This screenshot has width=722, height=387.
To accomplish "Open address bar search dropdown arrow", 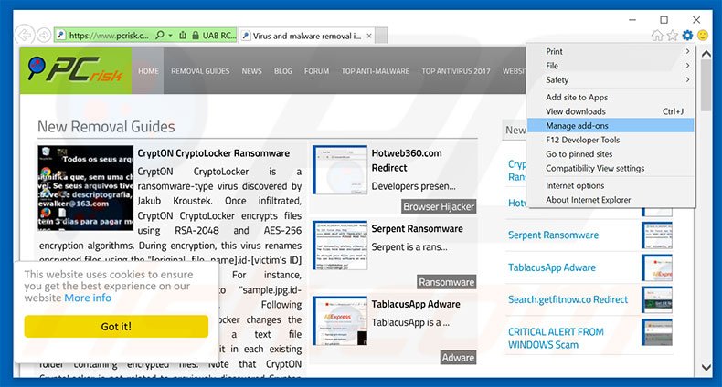I will tap(170, 36).
